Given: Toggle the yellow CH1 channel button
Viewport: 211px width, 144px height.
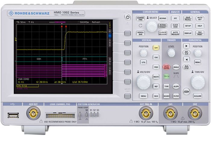Looking at the screenshot, I should [156, 48].
